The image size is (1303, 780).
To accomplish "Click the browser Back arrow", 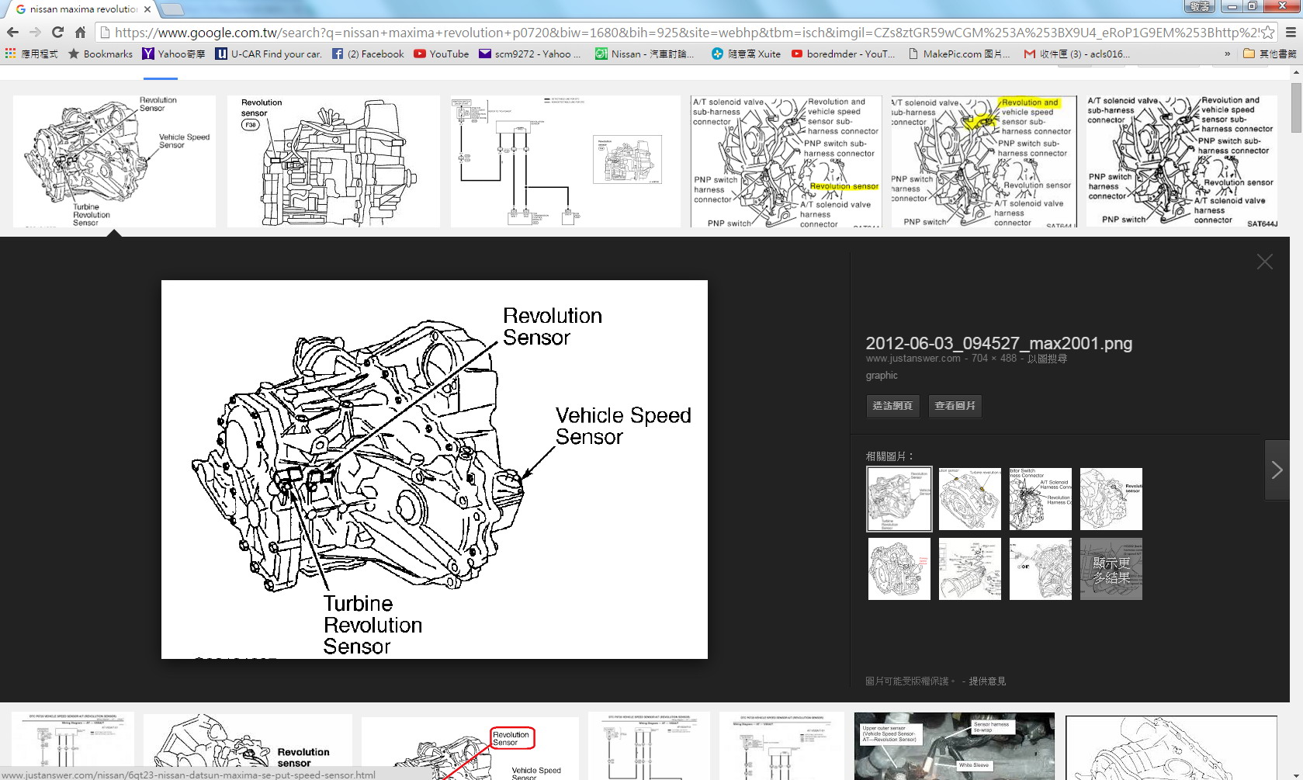I will (x=12, y=33).
